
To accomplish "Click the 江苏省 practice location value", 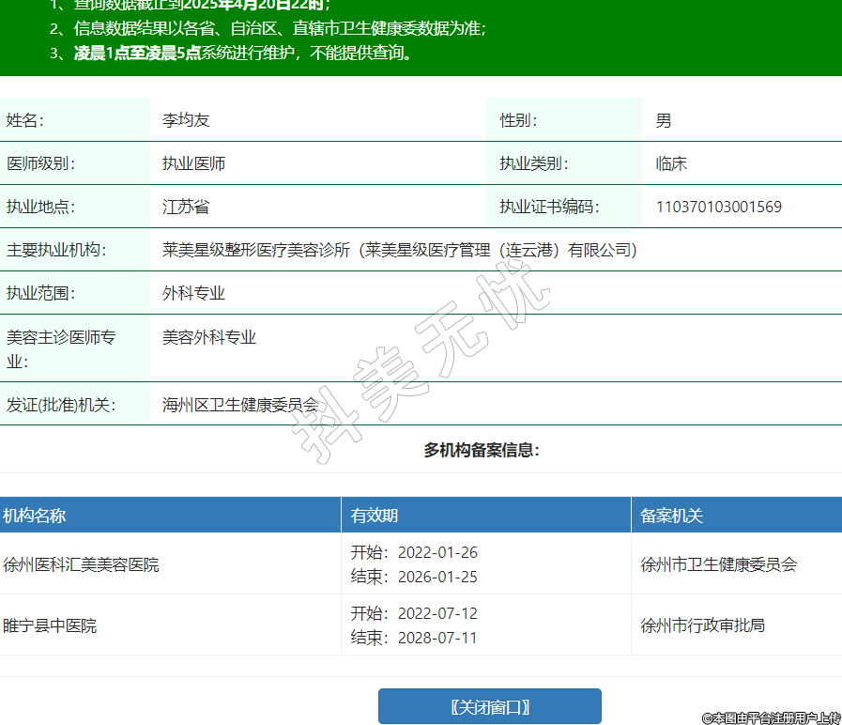I will point(186,207).
